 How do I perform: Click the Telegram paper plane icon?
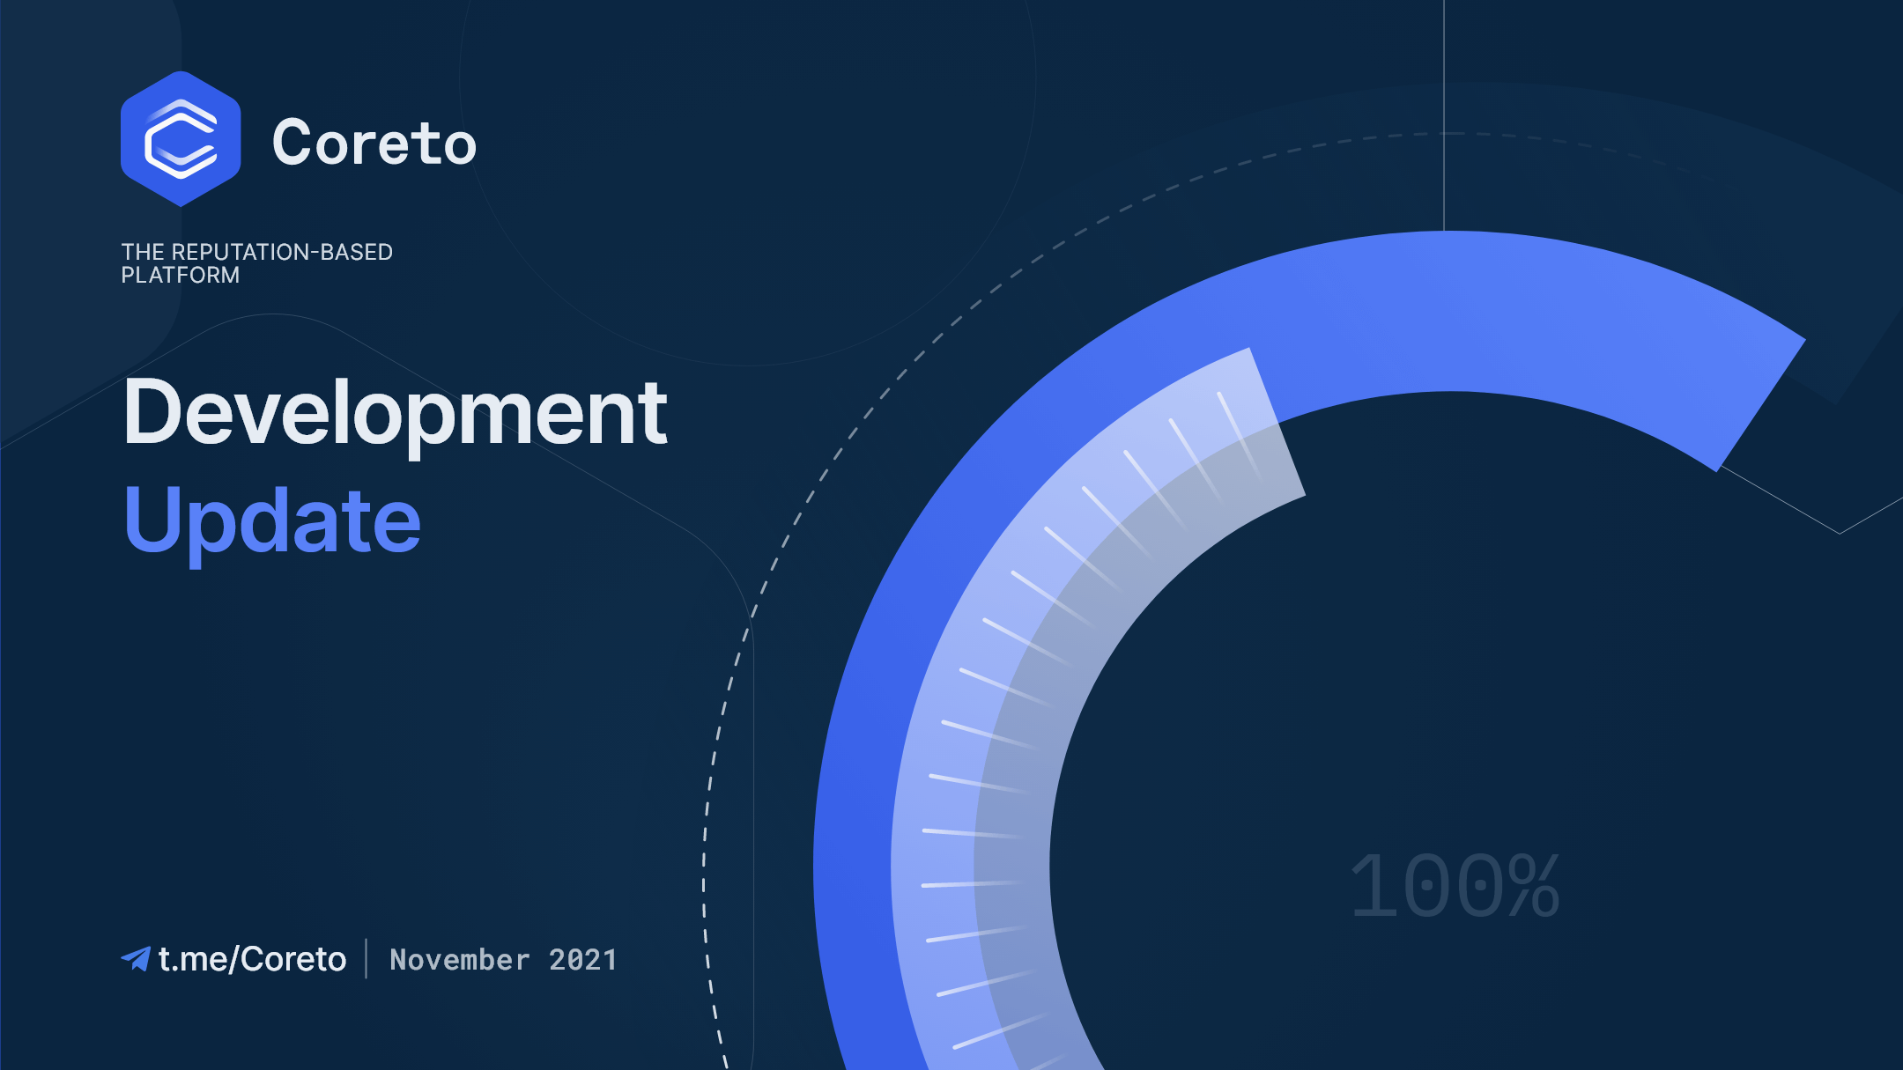(x=136, y=959)
